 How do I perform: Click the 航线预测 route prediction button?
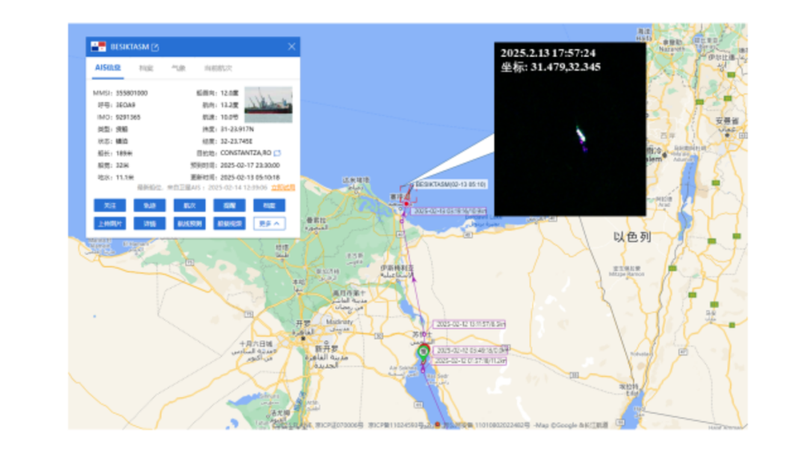point(189,224)
